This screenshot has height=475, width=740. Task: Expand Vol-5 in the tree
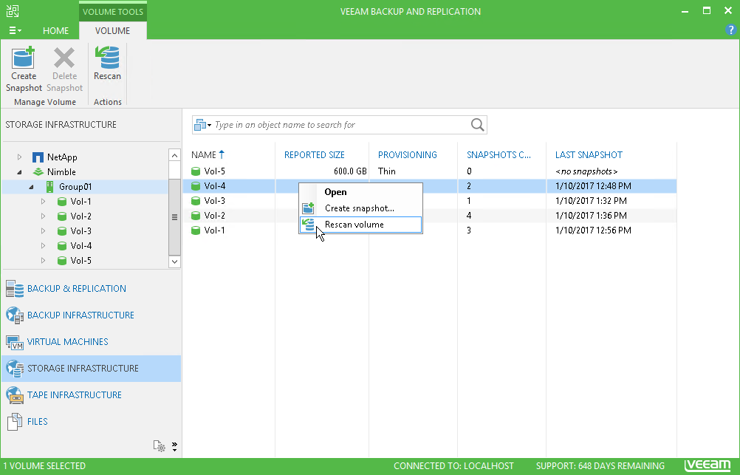click(x=43, y=260)
